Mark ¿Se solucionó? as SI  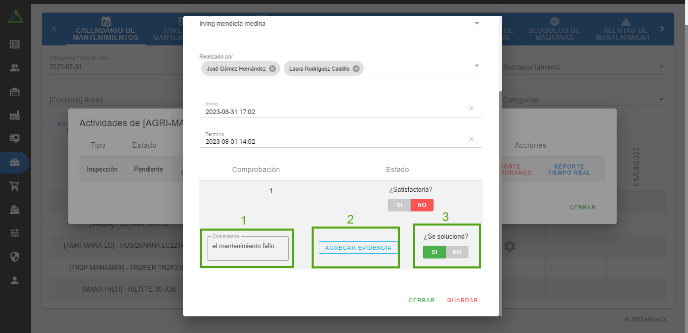point(434,252)
